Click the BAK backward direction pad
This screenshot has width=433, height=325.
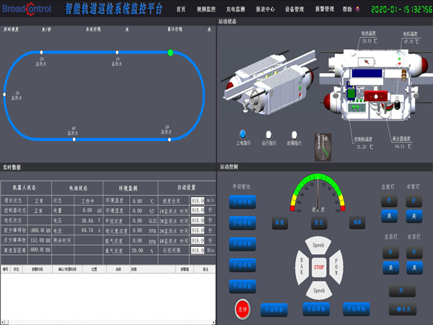pos(302,267)
